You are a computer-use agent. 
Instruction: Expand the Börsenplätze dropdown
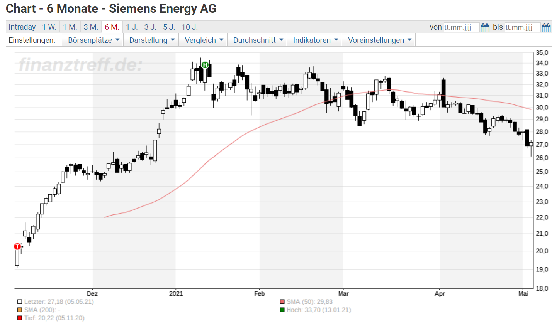[x=93, y=40]
